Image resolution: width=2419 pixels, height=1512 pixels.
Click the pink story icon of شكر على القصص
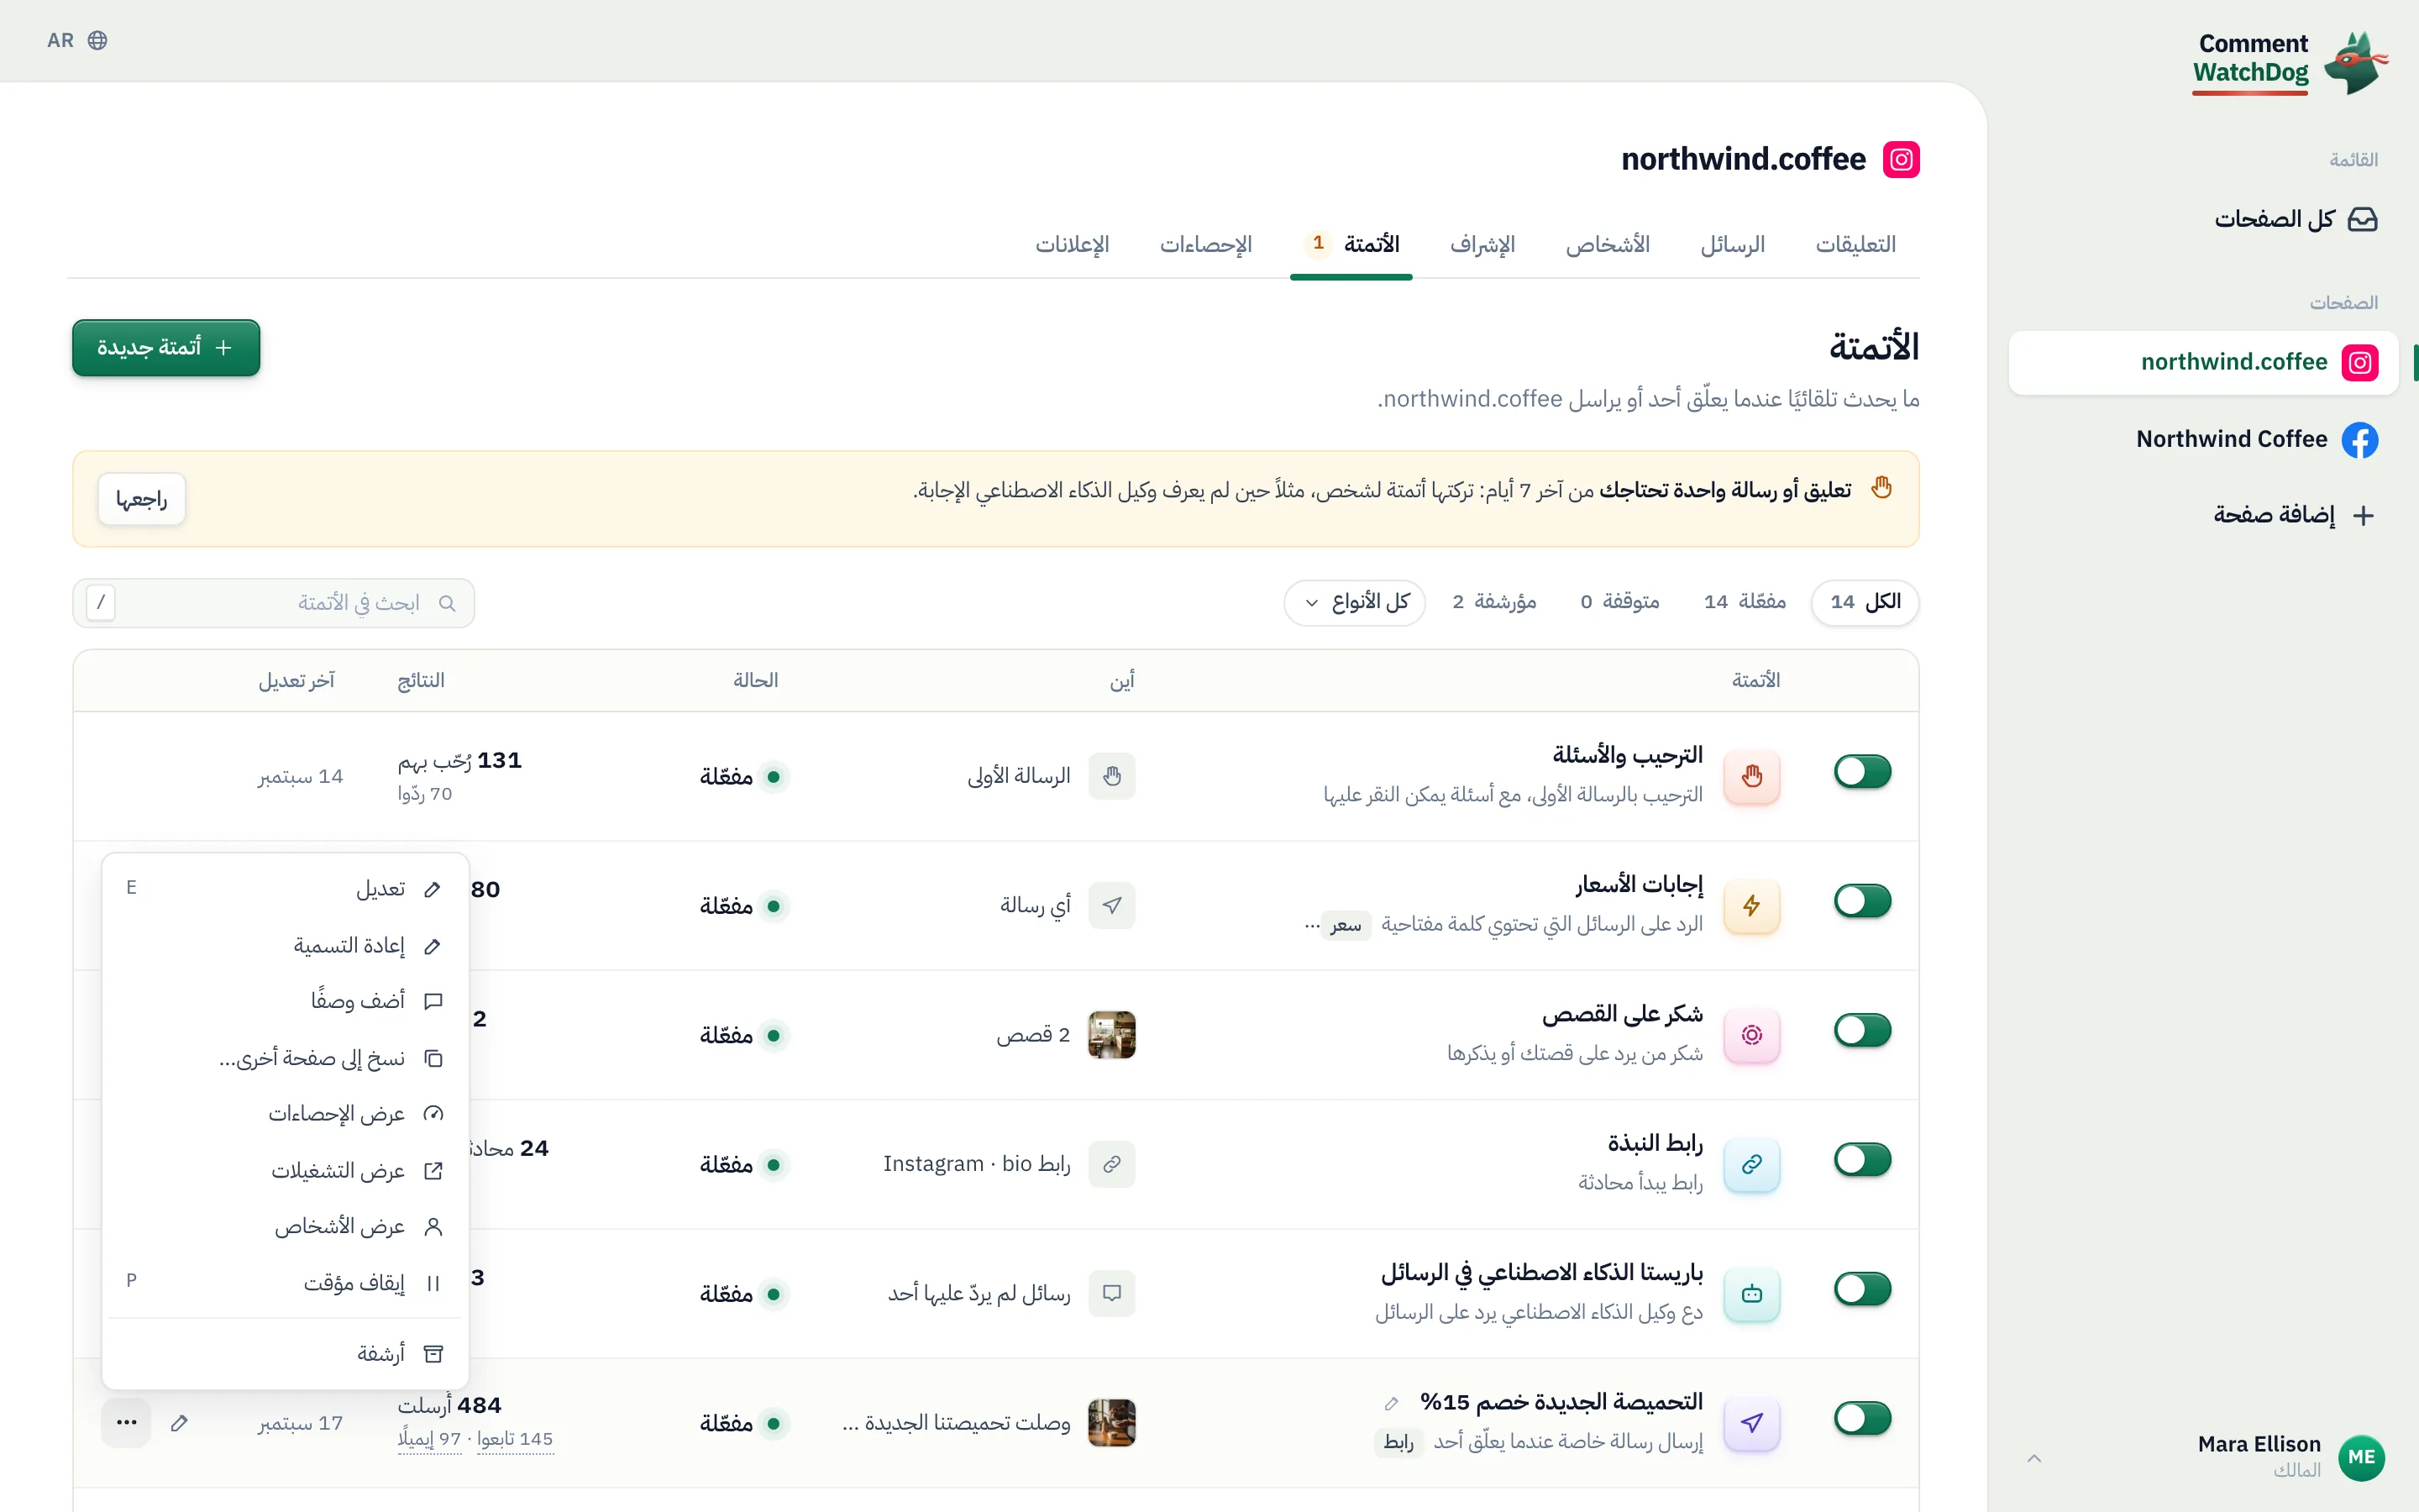coord(1752,1035)
